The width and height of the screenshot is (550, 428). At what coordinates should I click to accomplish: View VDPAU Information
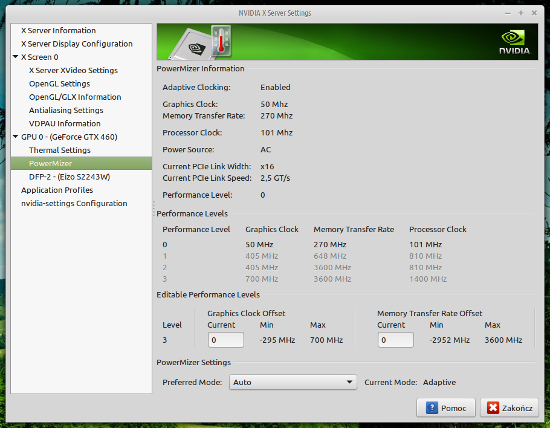tap(65, 124)
